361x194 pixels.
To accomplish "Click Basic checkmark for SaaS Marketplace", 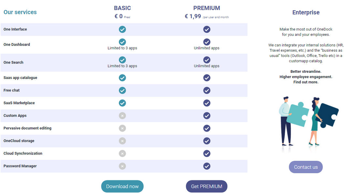I will coord(122,103).
